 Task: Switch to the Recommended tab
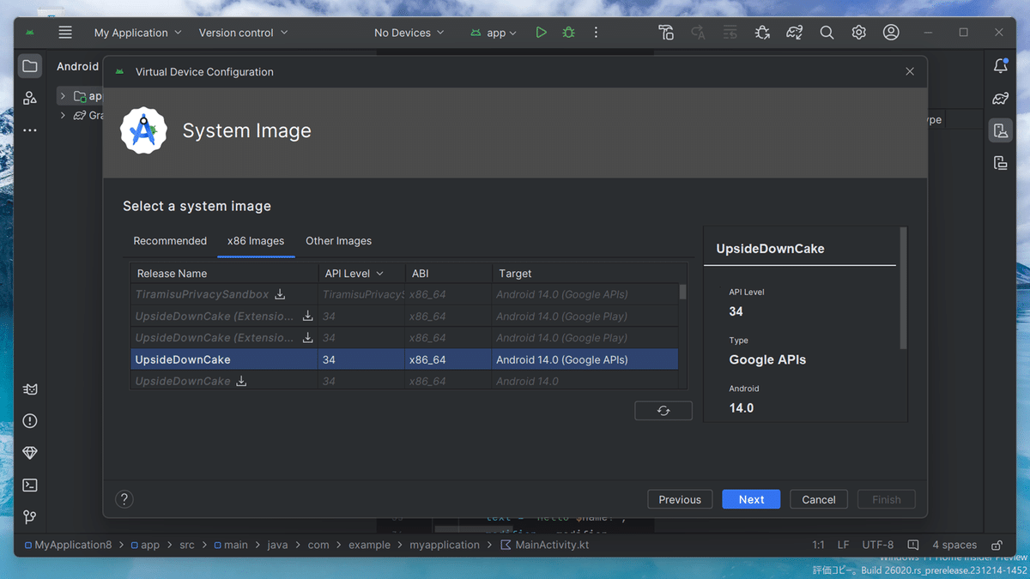tap(170, 241)
